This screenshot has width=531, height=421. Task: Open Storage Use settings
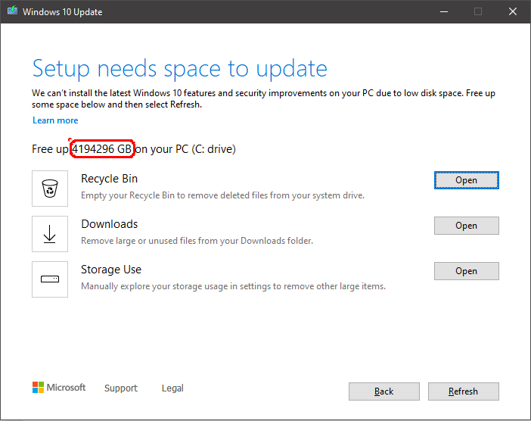click(x=466, y=271)
